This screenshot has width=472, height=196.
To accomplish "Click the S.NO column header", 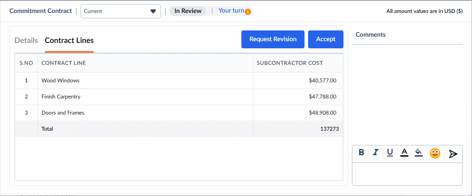I will tap(26, 63).
